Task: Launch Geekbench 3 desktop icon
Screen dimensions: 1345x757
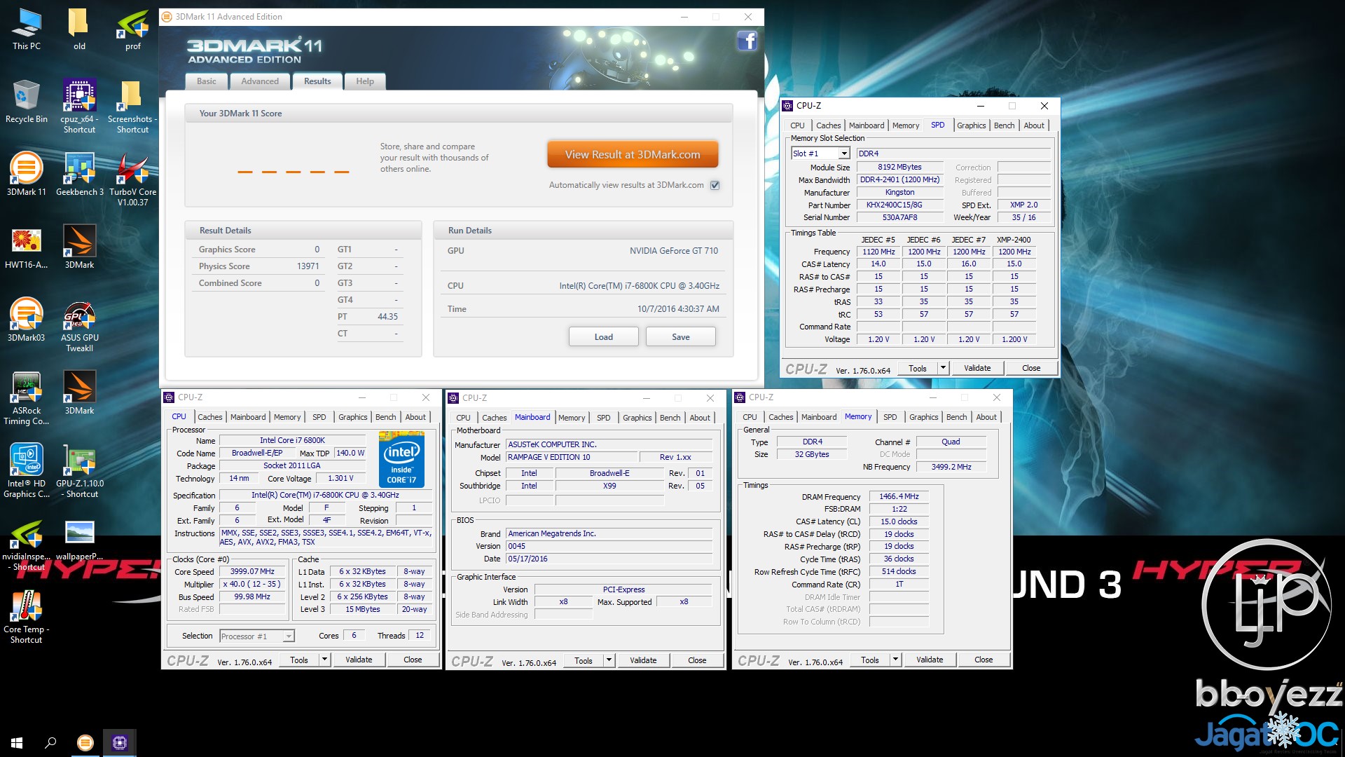Action: click(x=79, y=174)
